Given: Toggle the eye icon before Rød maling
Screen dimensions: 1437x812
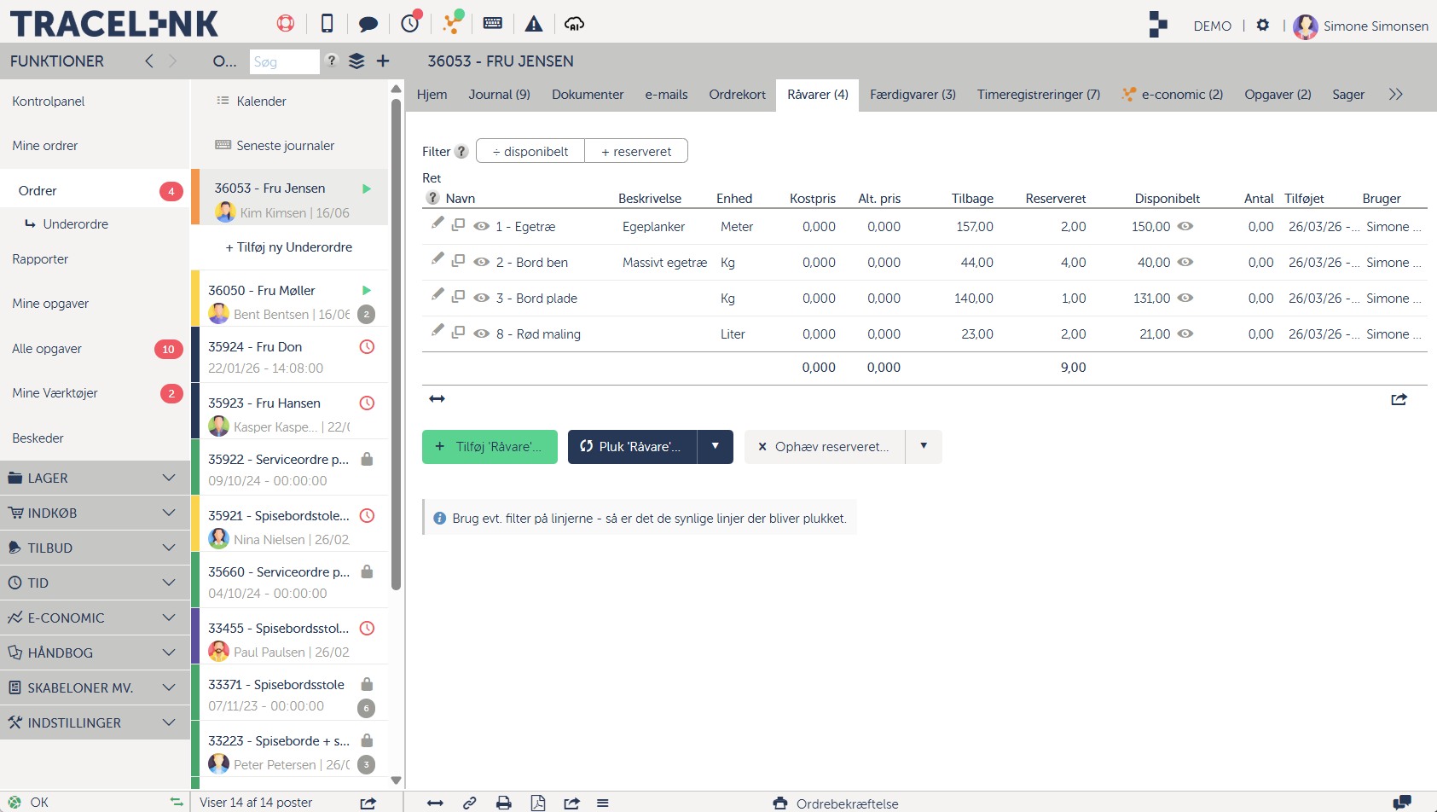Looking at the screenshot, I should pos(481,333).
